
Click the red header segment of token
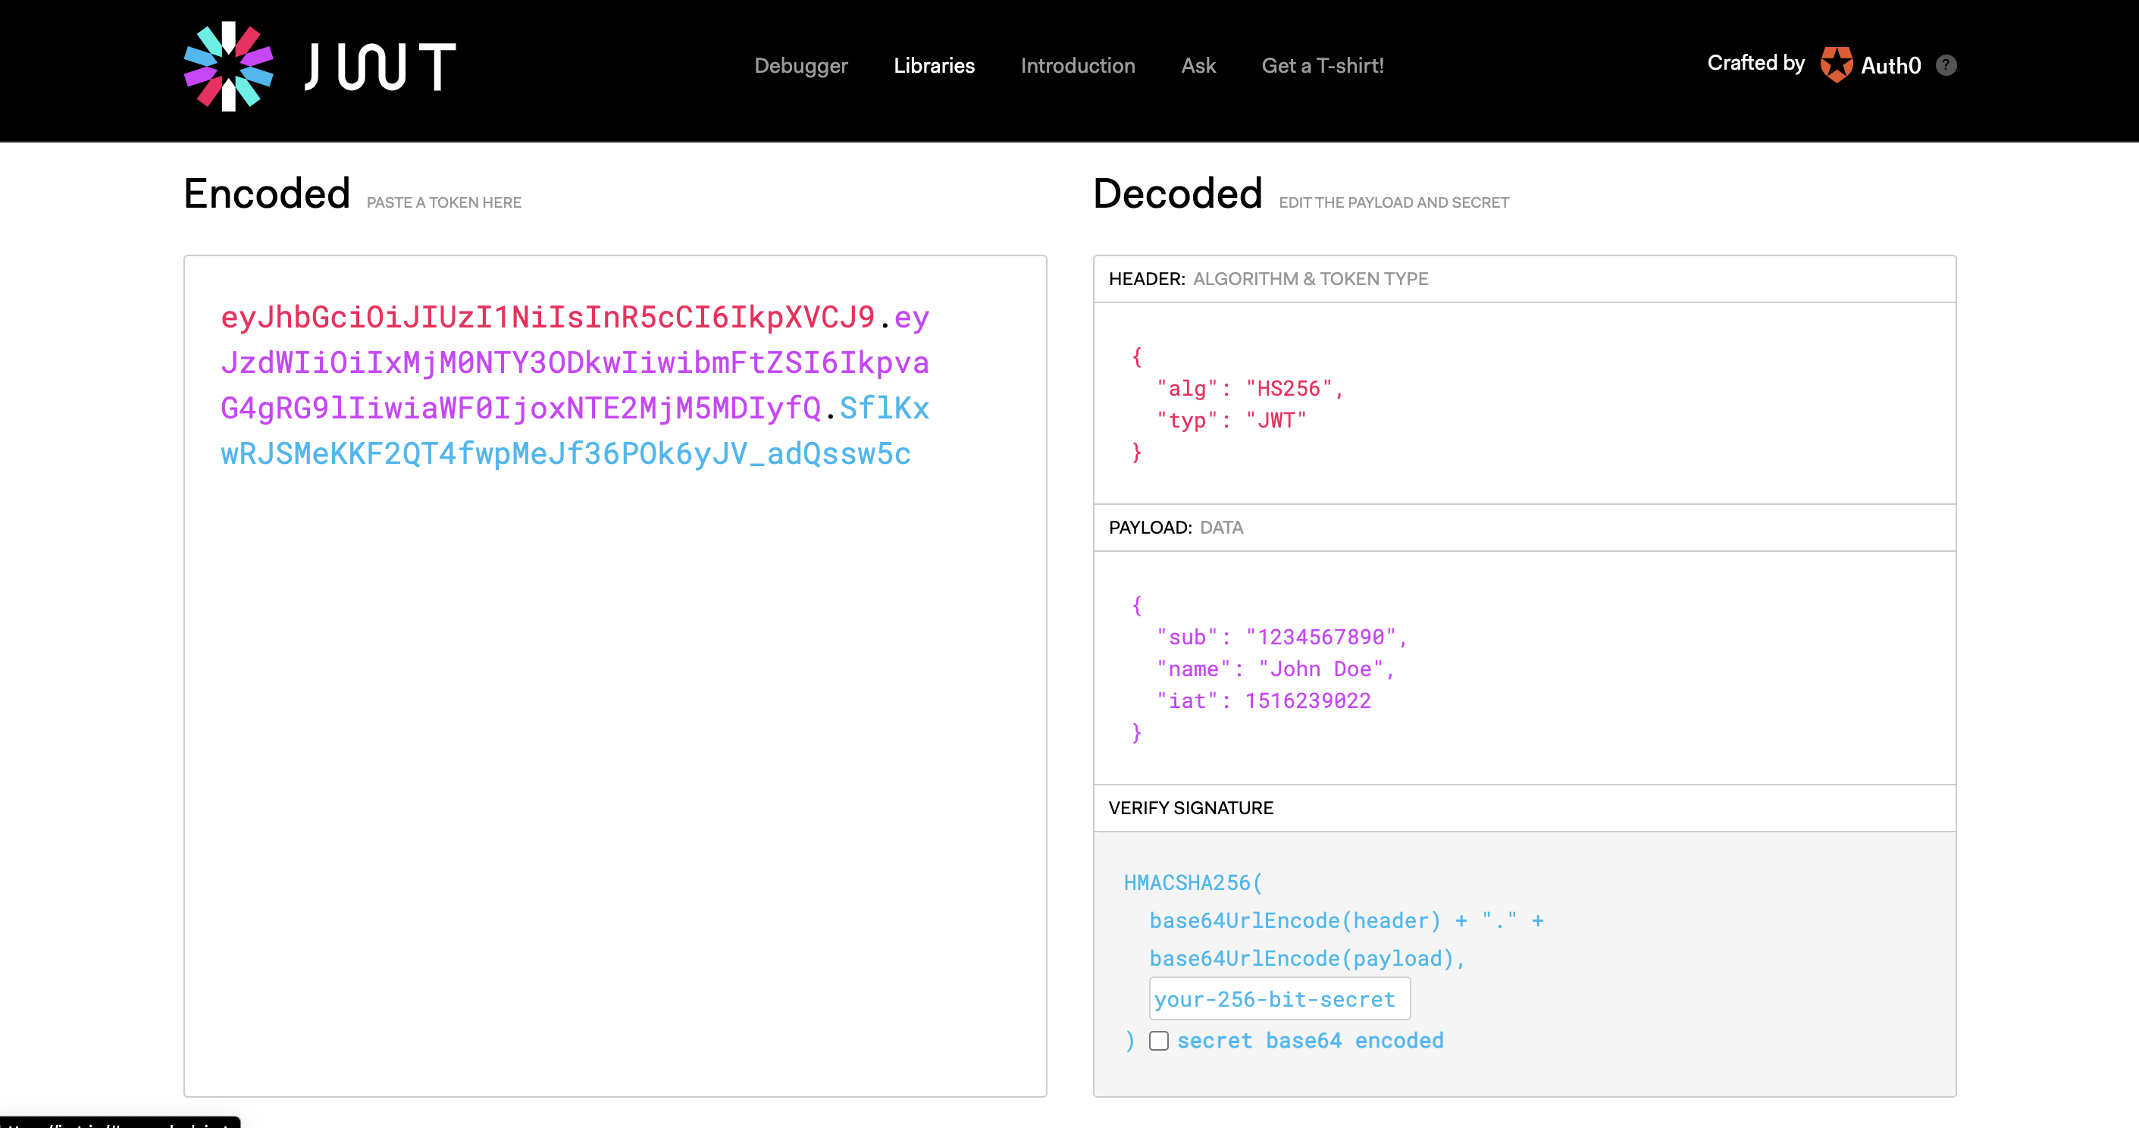tap(548, 318)
